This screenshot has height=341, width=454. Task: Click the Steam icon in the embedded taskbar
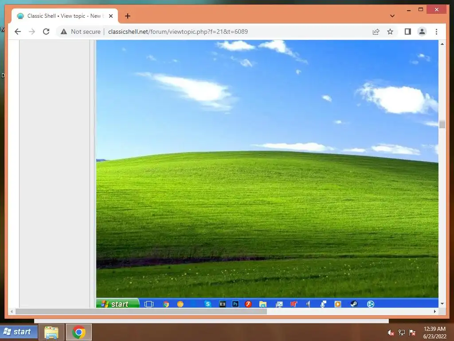[354, 304]
